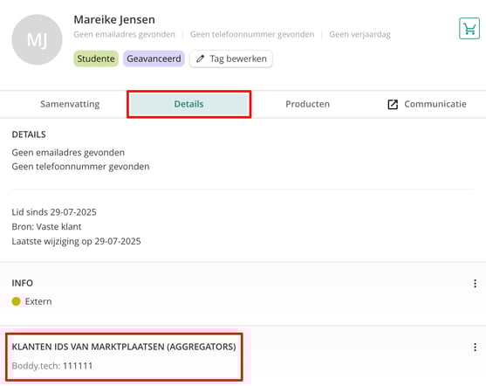This screenshot has height=386, width=486.
Task: Switch to the Samenvatting tab
Action: click(70, 104)
